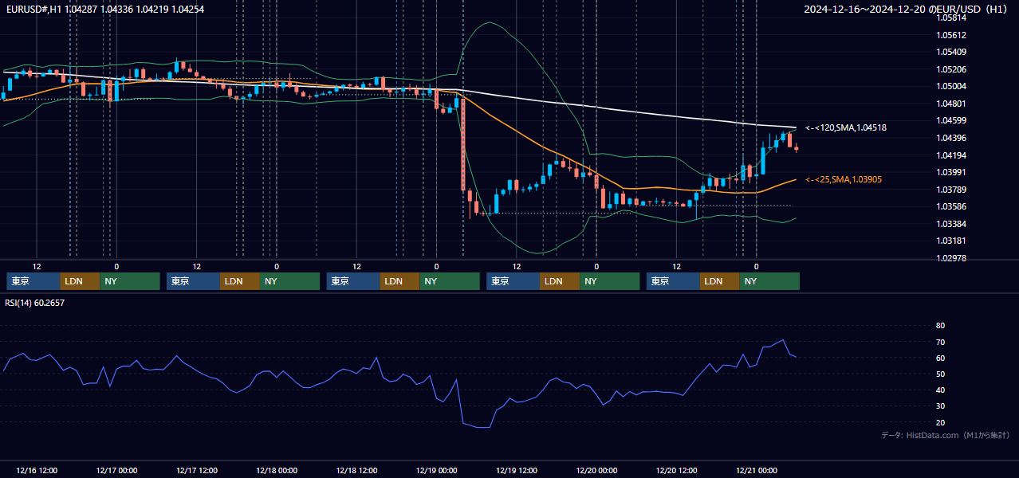This screenshot has height=478, width=1019.
Task: Select the NY session block for 12/20
Action: [x=769, y=281]
